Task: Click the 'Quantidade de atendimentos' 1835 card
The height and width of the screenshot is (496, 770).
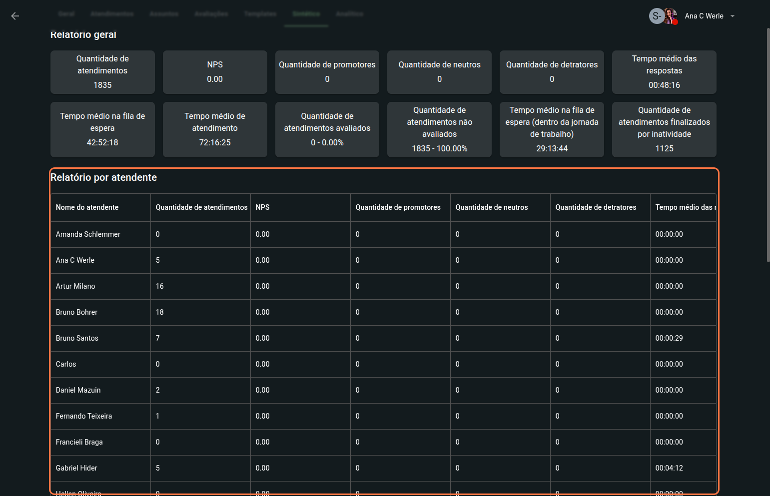Action: 102,72
